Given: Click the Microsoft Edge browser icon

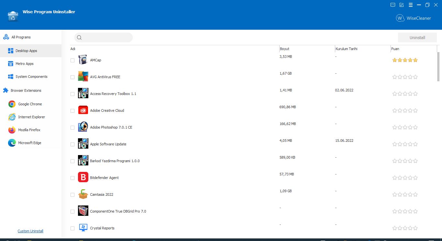Looking at the screenshot, I should coord(12,143).
